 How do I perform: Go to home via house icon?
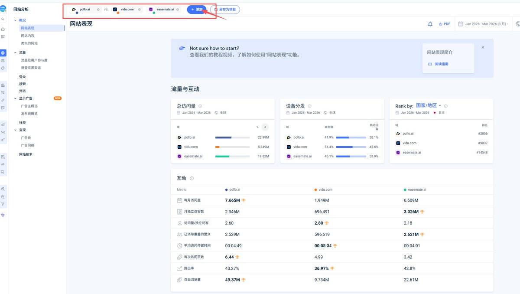[x=3, y=29]
